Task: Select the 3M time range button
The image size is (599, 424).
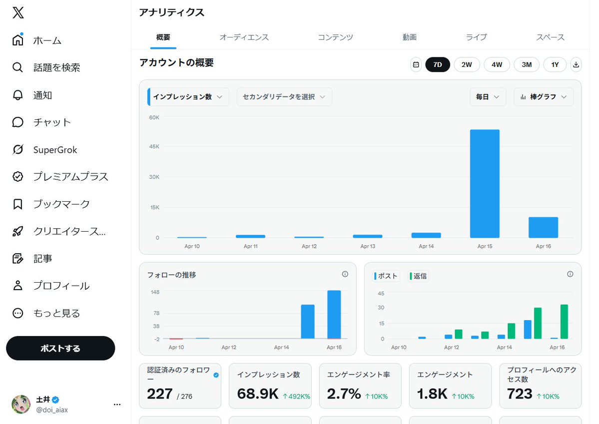Action: tap(526, 64)
